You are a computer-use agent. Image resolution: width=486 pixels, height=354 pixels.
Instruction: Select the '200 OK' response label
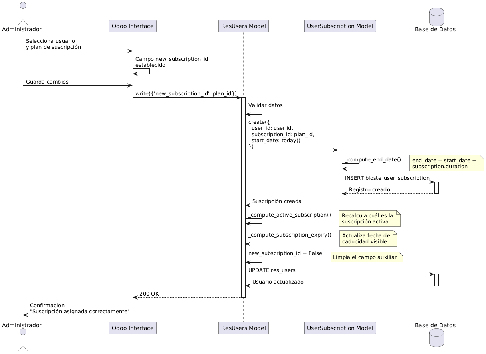149,294
